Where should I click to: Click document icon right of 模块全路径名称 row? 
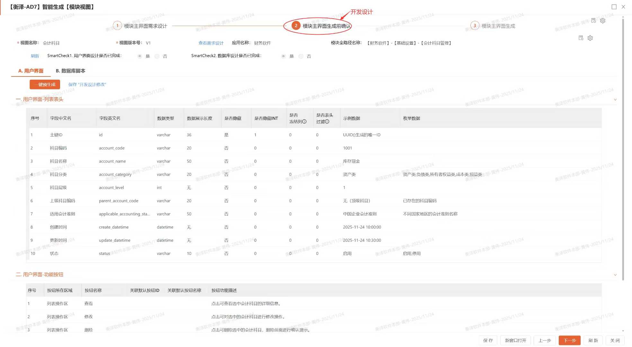point(581,38)
